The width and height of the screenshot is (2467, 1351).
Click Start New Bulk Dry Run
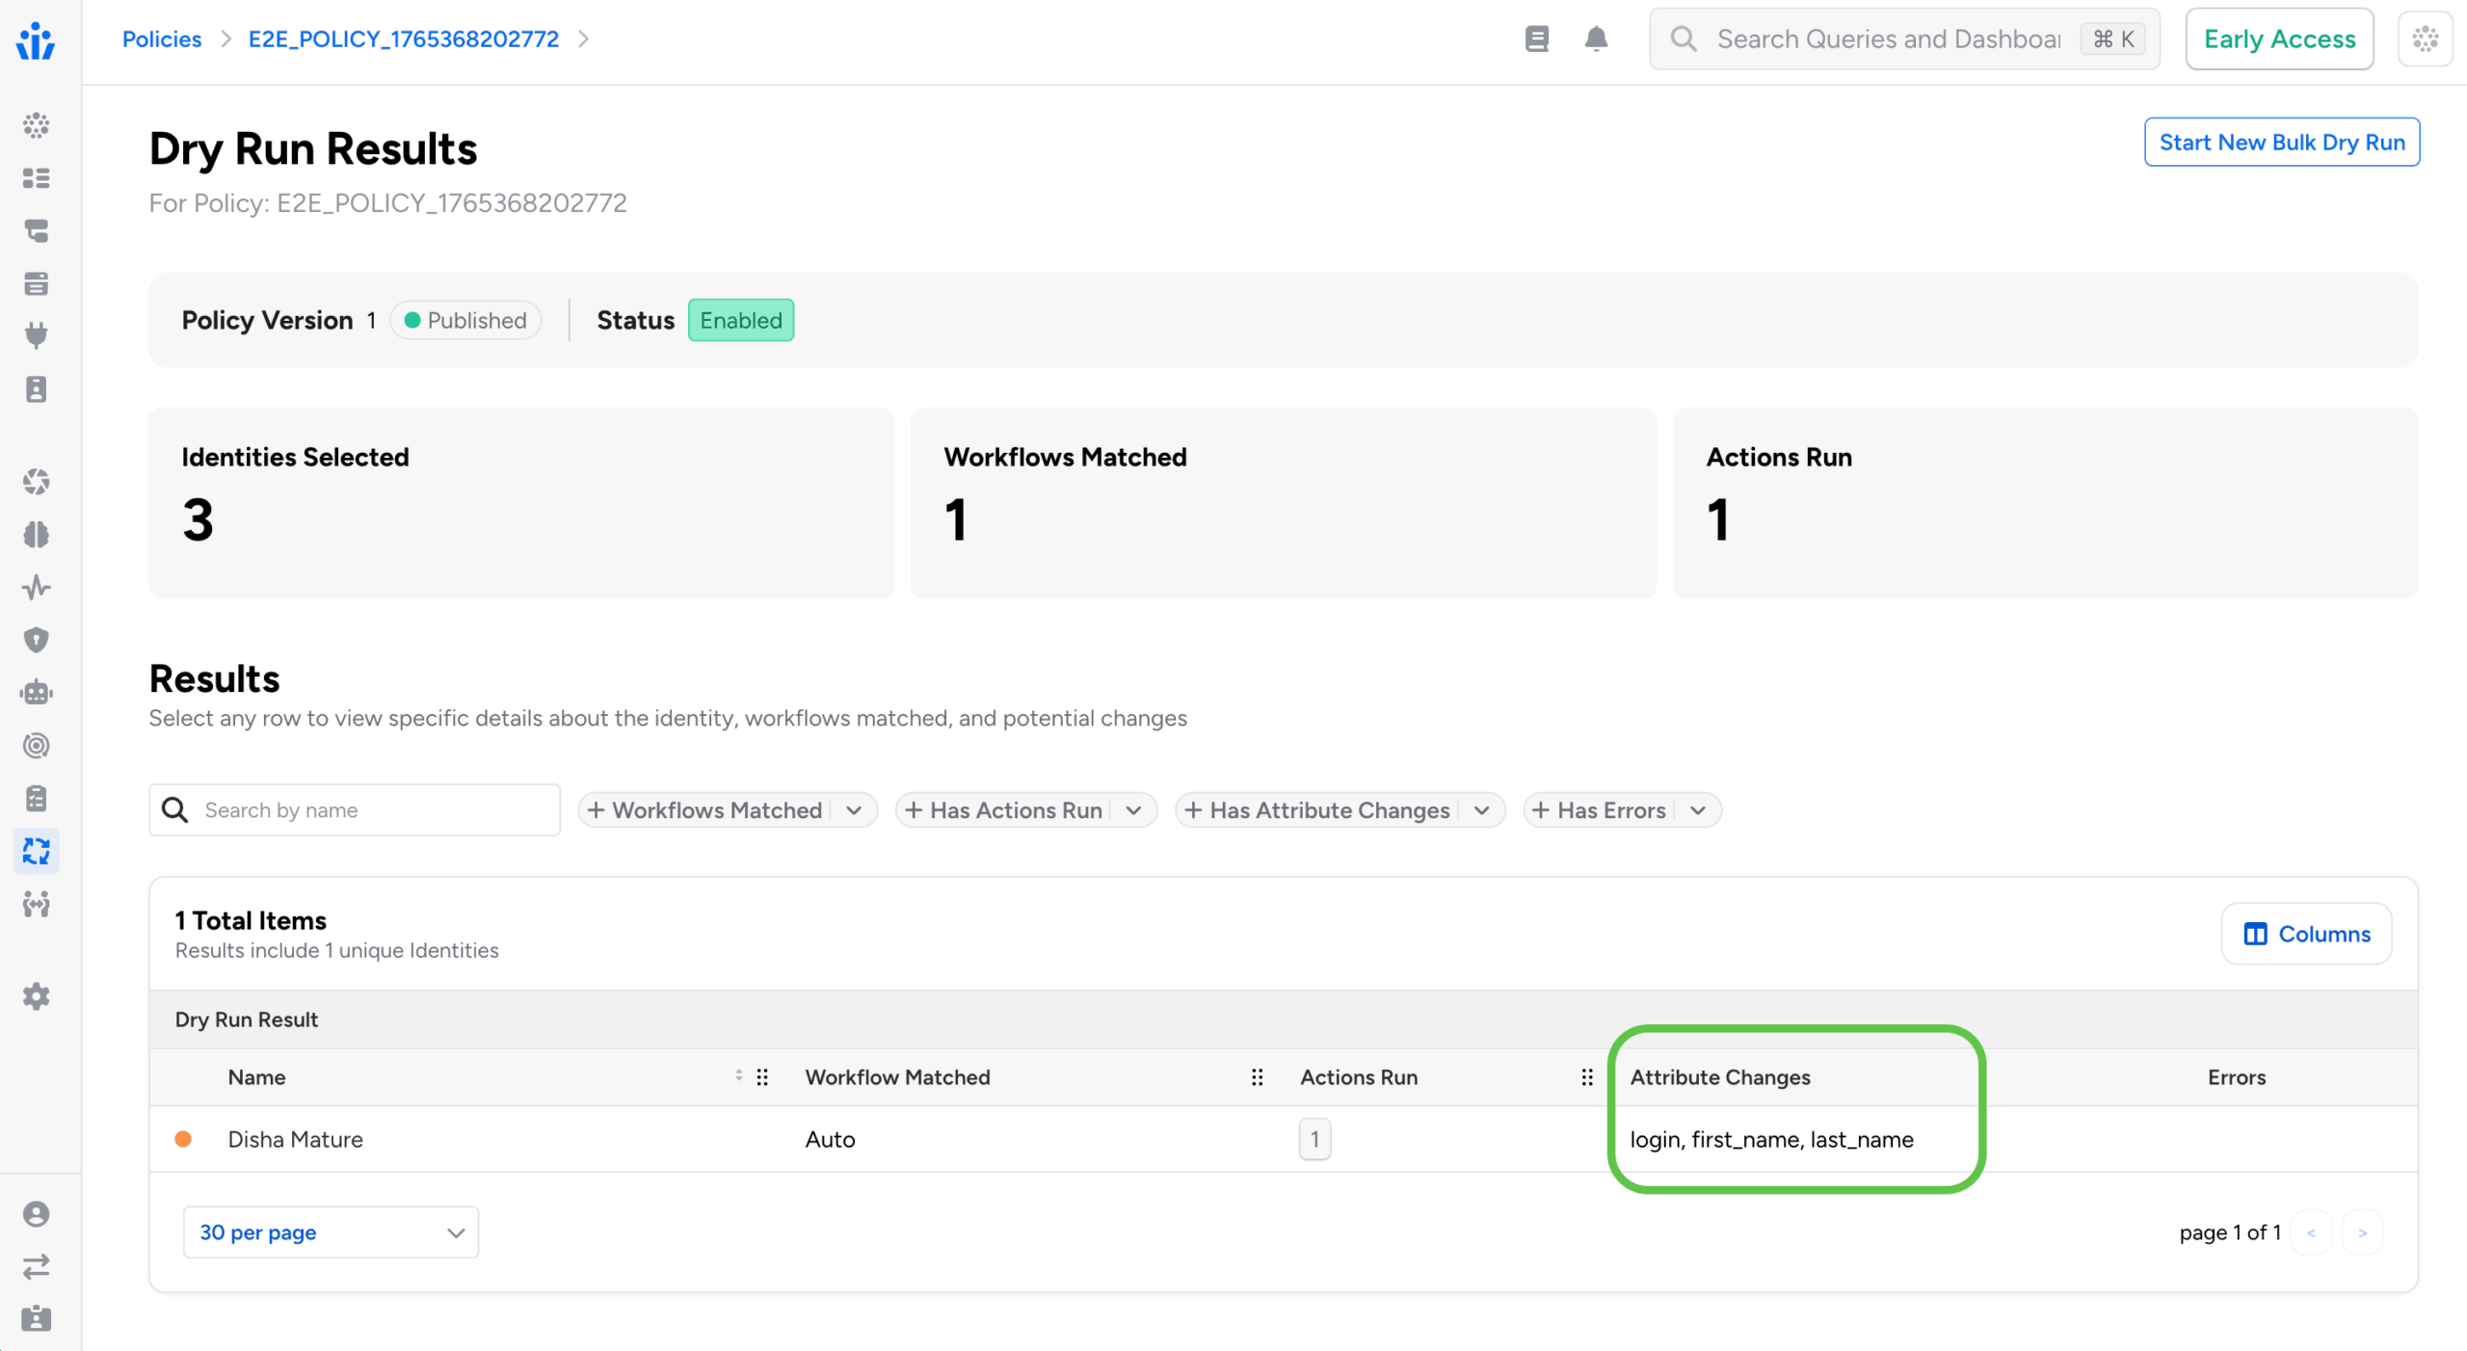(x=2281, y=143)
